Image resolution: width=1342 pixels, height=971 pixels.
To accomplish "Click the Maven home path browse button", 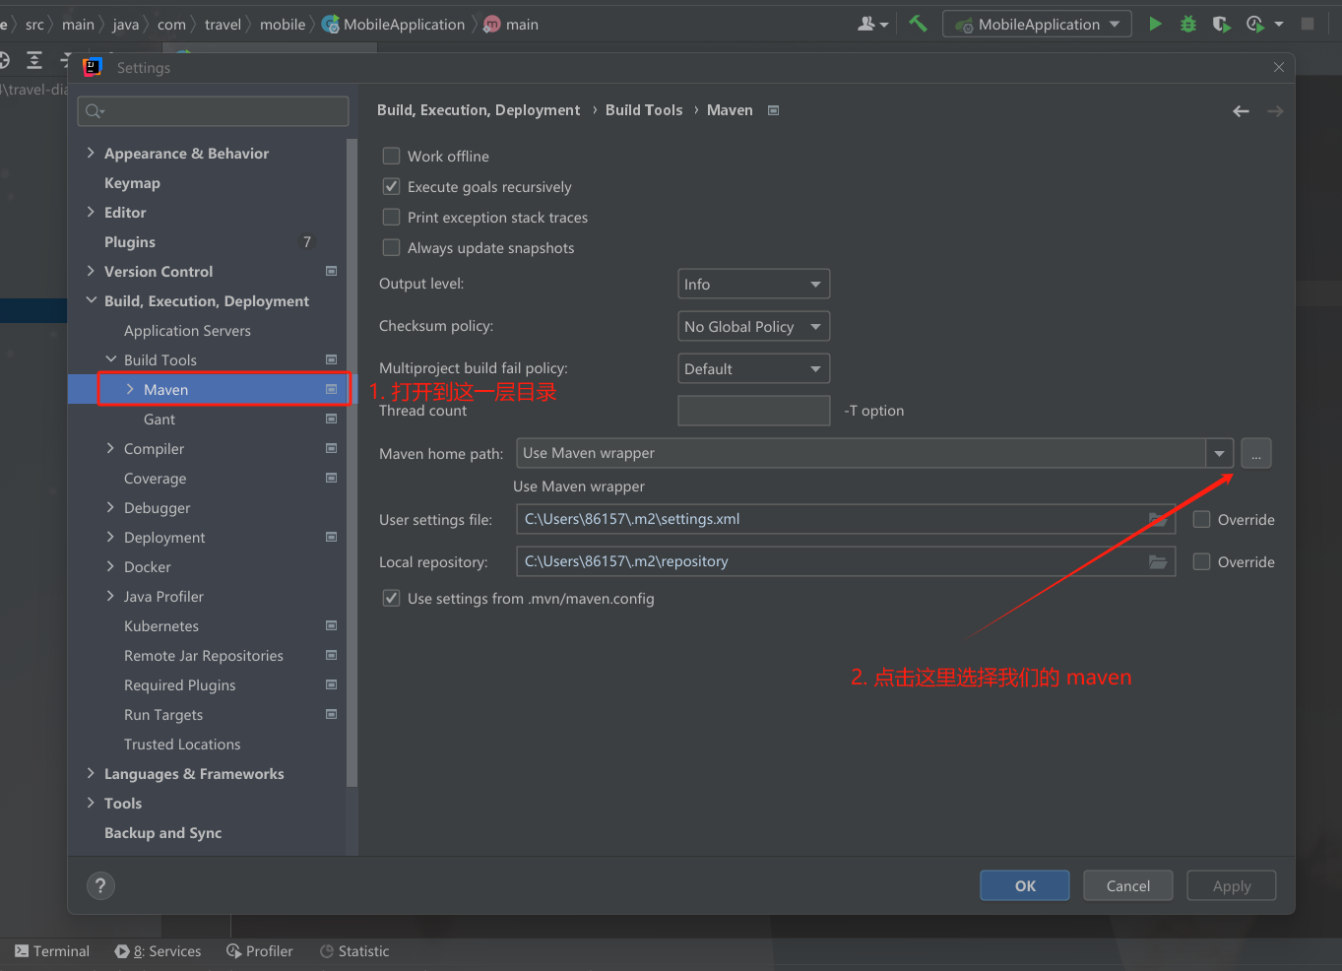I will point(1256,453).
